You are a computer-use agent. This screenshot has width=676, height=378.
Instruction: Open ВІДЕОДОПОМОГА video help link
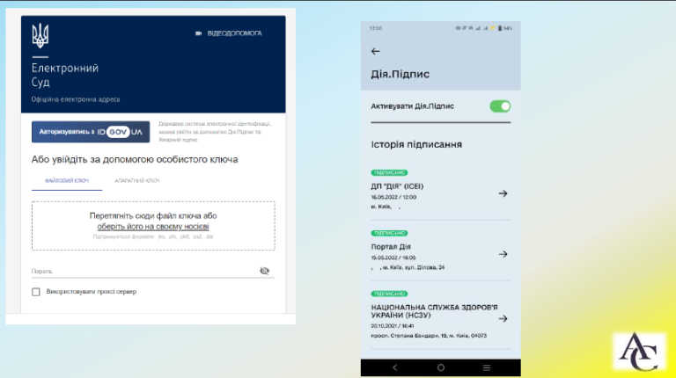pyautogui.click(x=234, y=33)
